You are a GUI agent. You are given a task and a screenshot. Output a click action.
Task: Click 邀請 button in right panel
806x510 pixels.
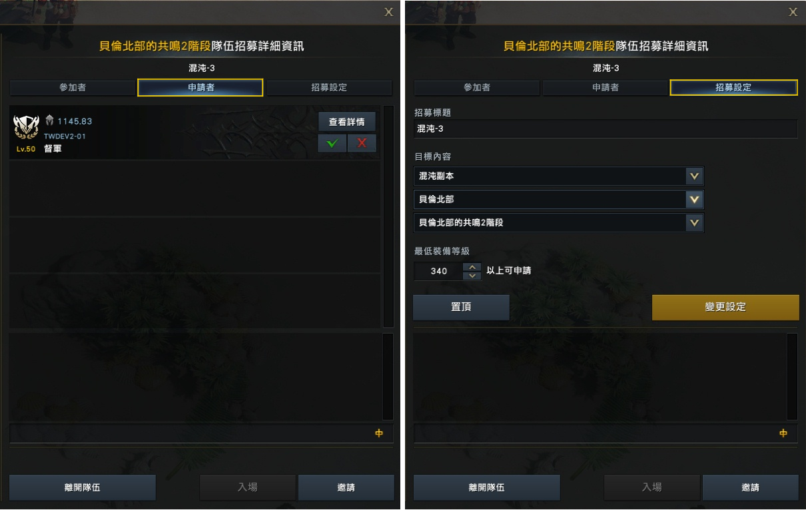point(751,487)
